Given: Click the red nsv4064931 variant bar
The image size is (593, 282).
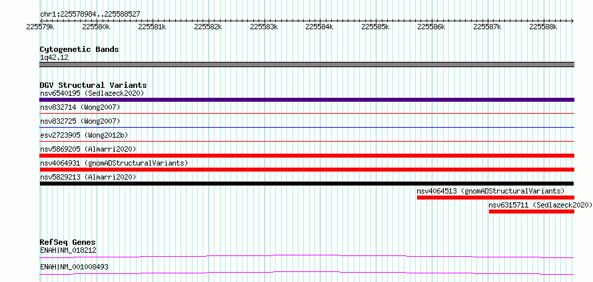Looking at the screenshot, I should click(x=306, y=170).
